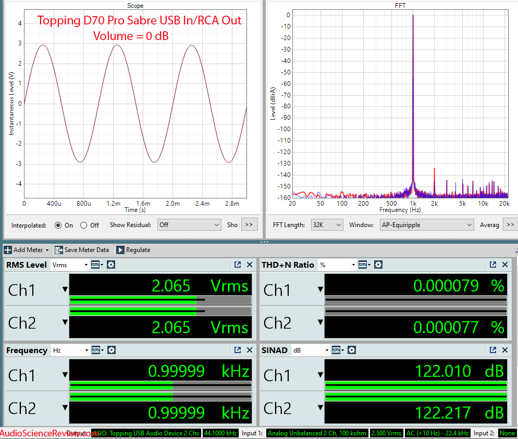Image resolution: width=518 pixels, height=439 pixels.
Task: Click the Add Meter button label
Action: [x=28, y=250]
